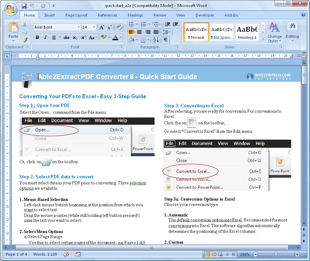Expand the Styles gallery More arrow

263,39
